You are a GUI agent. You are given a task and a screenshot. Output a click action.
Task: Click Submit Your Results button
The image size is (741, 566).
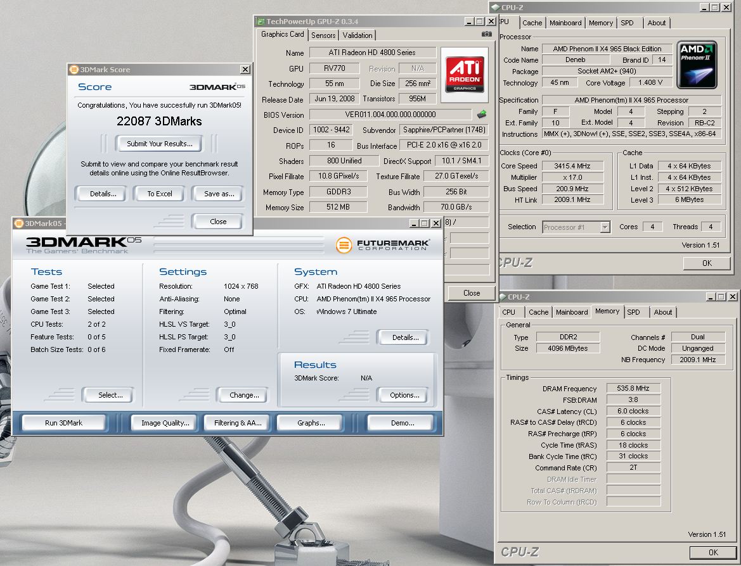coord(160,144)
